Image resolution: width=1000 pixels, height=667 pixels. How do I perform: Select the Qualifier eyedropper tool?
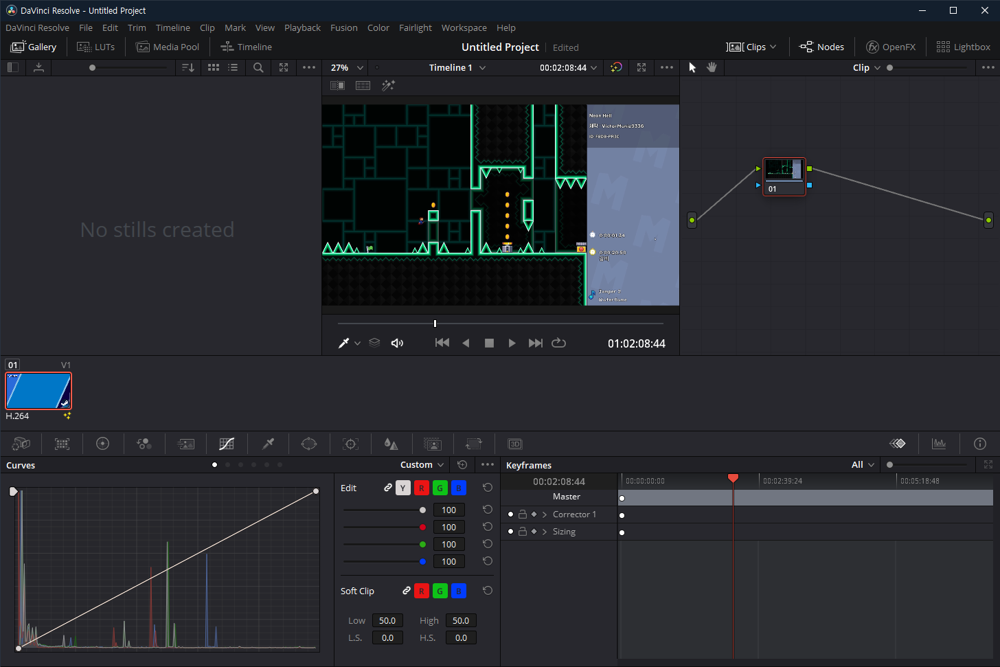click(x=268, y=444)
